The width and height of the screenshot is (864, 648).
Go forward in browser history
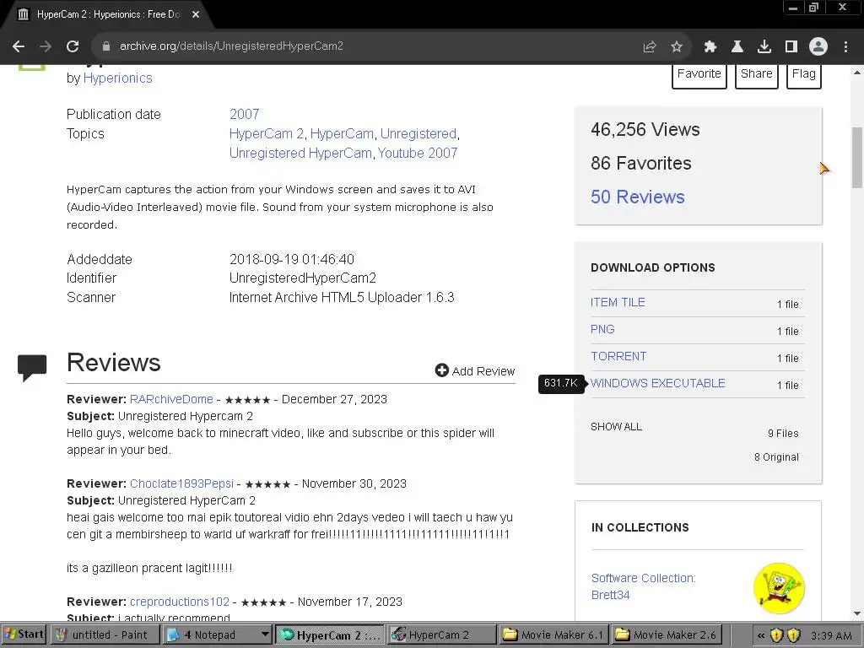pyautogui.click(x=46, y=46)
